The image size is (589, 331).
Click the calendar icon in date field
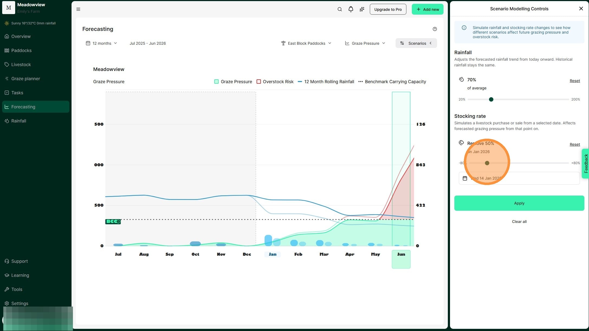click(x=465, y=178)
